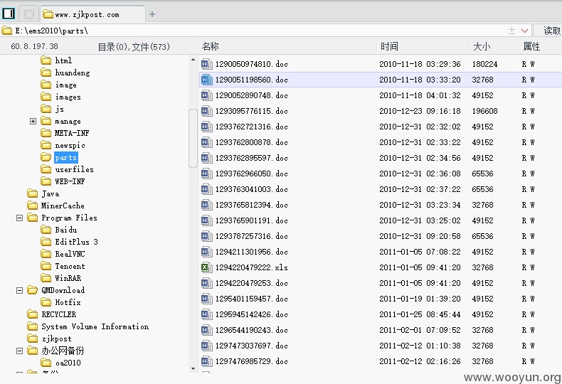Sort by 时间 column header
The width and height of the screenshot is (562, 384).
tap(389, 46)
